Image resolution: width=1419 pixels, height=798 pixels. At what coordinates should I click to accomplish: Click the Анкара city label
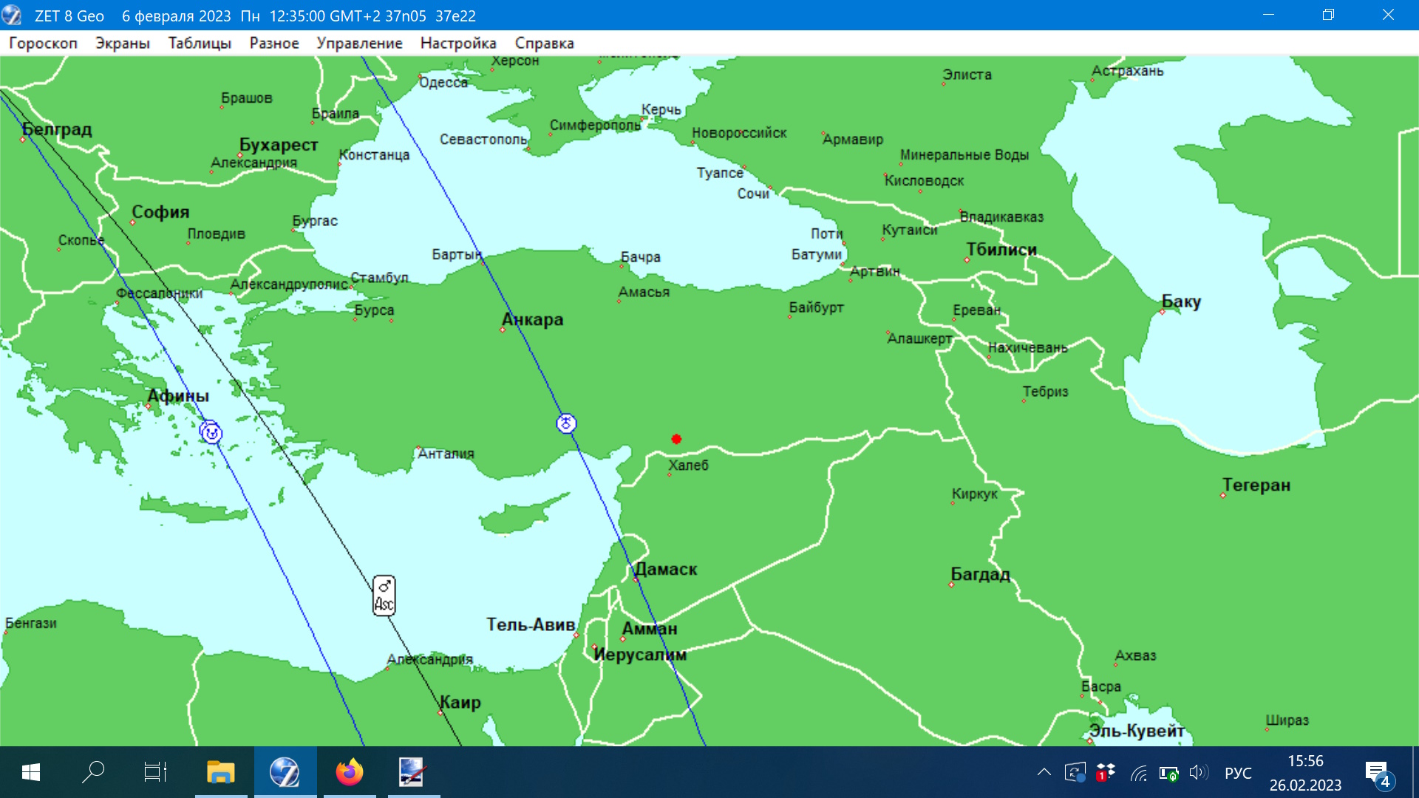click(533, 319)
